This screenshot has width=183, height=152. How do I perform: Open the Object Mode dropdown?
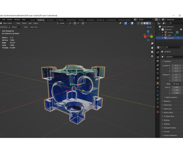[x=8, y=23]
